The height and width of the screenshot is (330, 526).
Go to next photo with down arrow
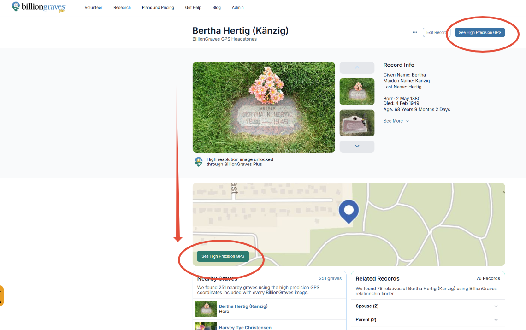click(x=357, y=146)
